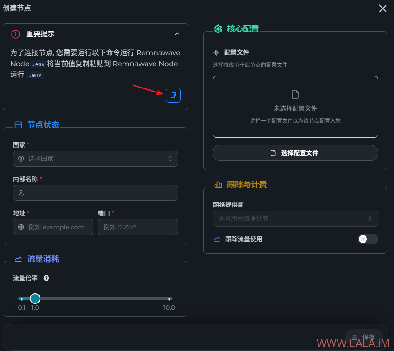Viewport: 394px width, 351px height.
Task: Click the 网络提供商 label
Action: coord(228,205)
